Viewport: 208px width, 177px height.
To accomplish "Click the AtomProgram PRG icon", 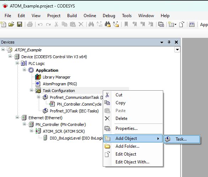I will coord(38,84).
